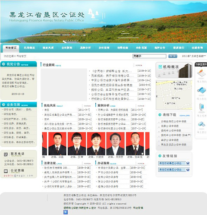The image size is (207, 215).
Task: Click the 联系电话 phone icon
Action: (x=6, y=155)
